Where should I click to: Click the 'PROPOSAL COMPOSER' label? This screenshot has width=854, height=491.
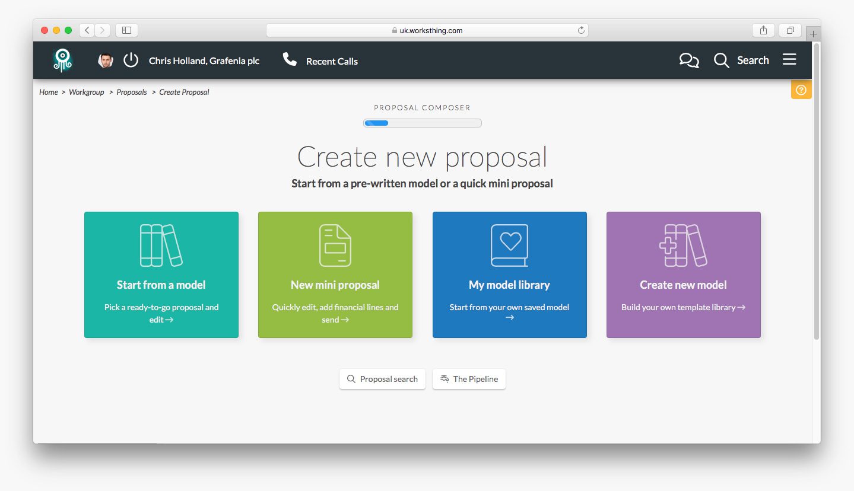point(422,108)
